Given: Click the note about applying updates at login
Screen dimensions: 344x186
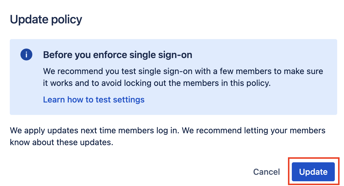Looking at the screenshot, I should tap(168, 136).
